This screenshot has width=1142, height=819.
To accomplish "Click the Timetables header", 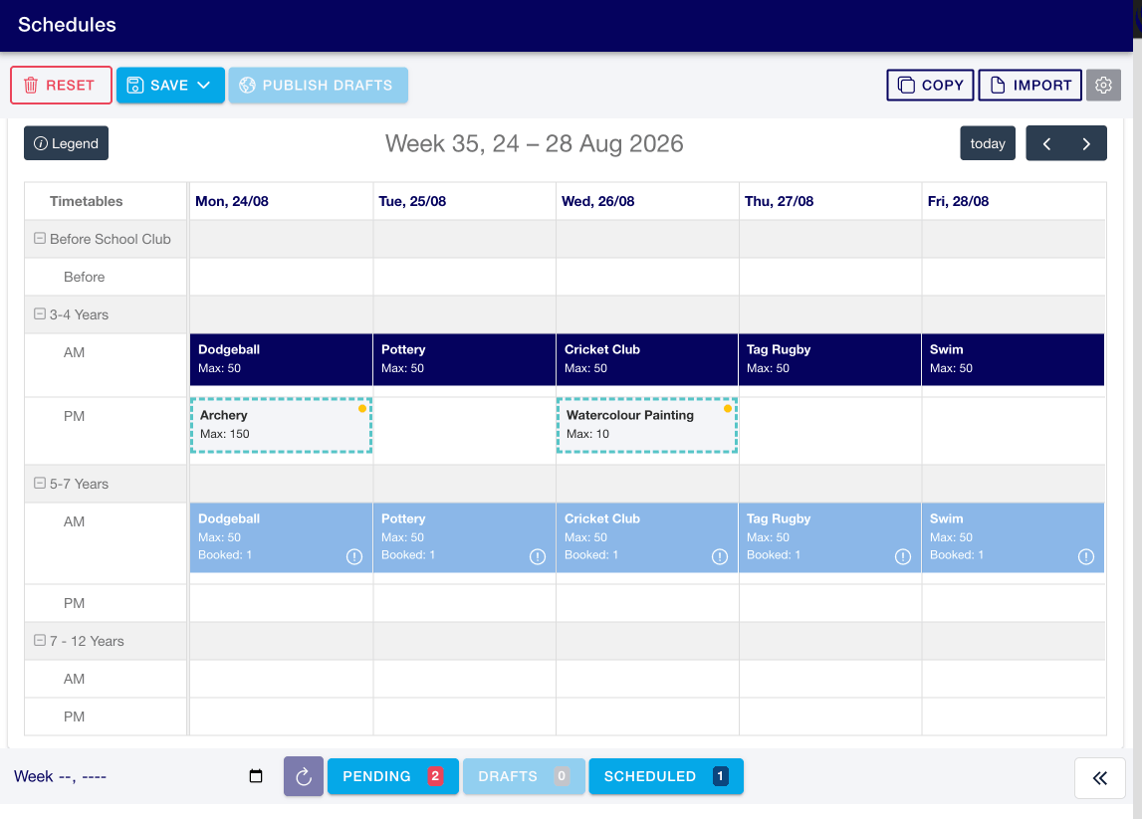I will pyautogui.click(x=86, y=201).
